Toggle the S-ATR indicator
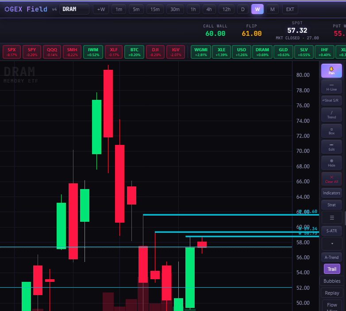346x311 pixels. [x=331, y=231]
